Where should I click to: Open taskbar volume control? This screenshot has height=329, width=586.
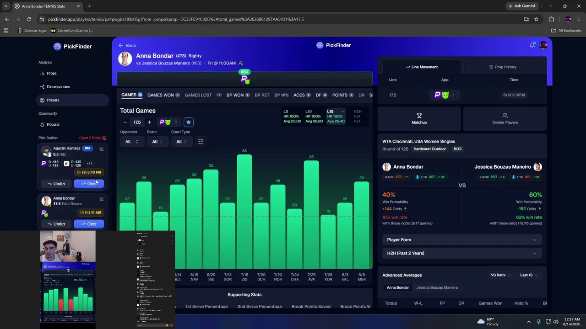[556, 322]
